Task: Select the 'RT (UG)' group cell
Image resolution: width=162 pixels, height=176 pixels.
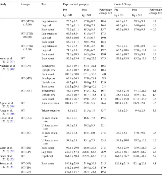Action: tap(27, 118)
